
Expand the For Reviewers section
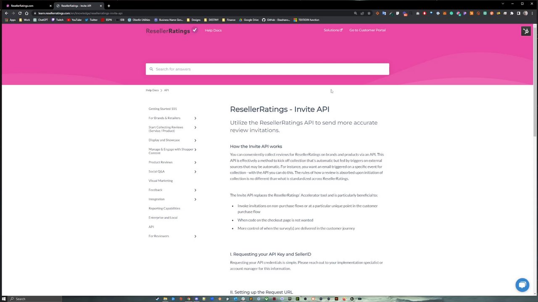(195, 236)
